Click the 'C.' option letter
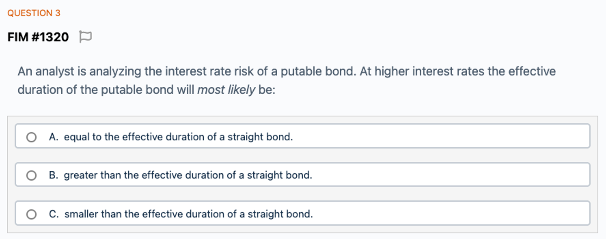The image size is (606, 239). click(x=54, y=214)
